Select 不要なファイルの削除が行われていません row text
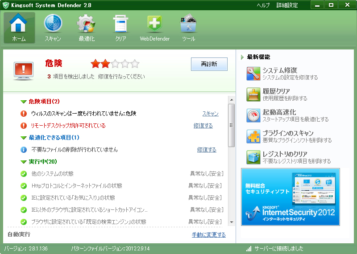Screen dimensions: 357x254 pos(75,150)
